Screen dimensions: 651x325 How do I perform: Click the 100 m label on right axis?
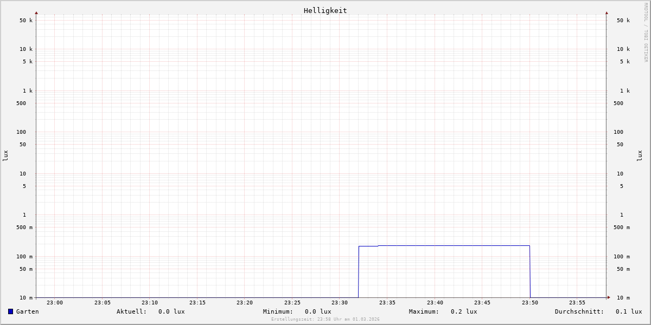(622, 257)
